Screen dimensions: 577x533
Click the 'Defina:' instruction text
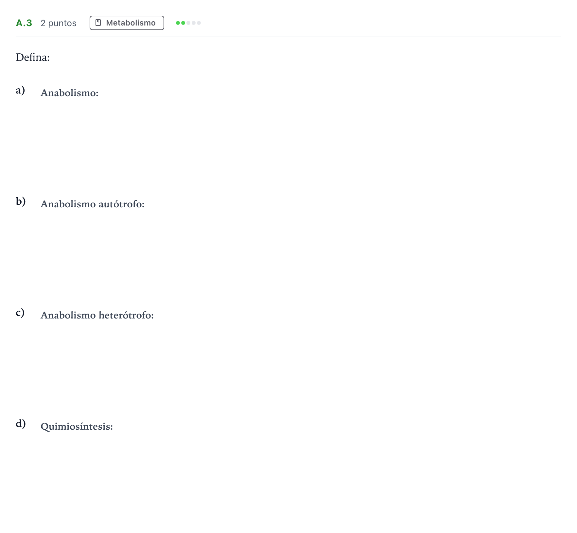click(x=33, y=57)
